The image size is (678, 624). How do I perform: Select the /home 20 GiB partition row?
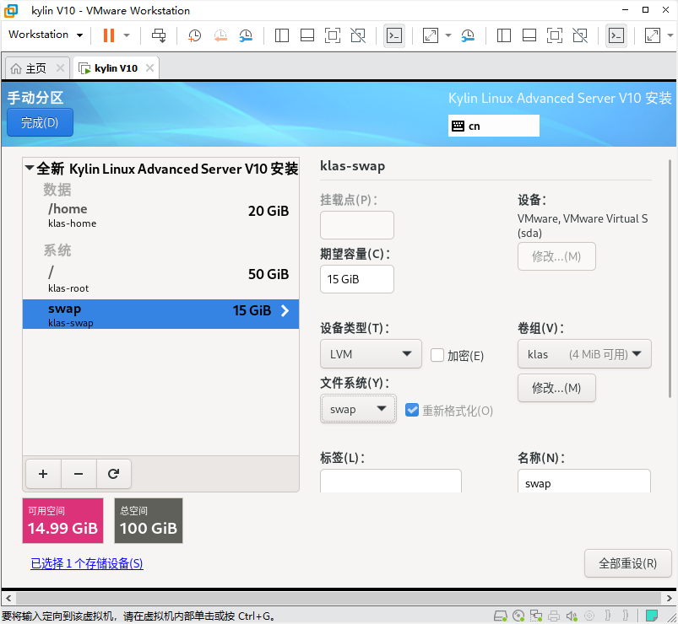[x=161, y=215]
